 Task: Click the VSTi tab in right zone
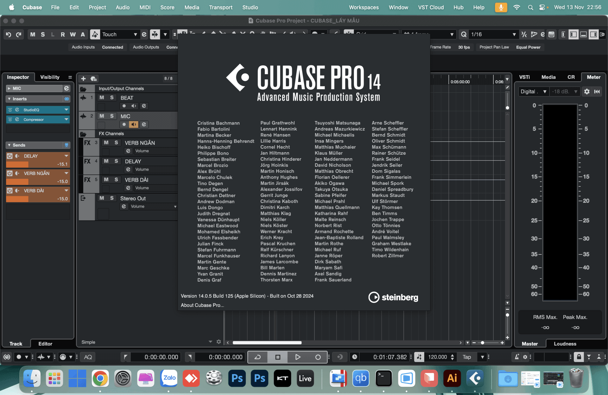point(524,77)
